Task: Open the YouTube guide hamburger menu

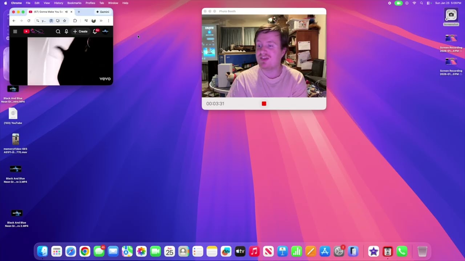Action: click(15, 32)
